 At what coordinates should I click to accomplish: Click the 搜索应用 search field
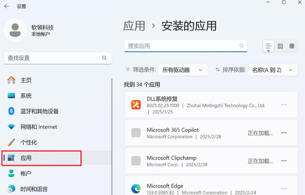pyautogui.click(x=186, y=46)
